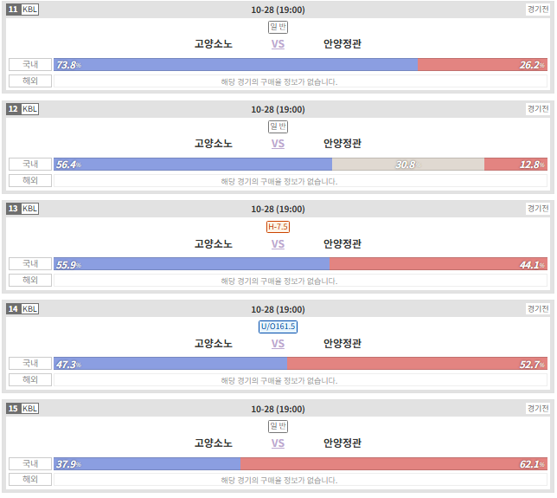
Task: Click the 73.8% blue bar in match 11
Action: [236, 65]
